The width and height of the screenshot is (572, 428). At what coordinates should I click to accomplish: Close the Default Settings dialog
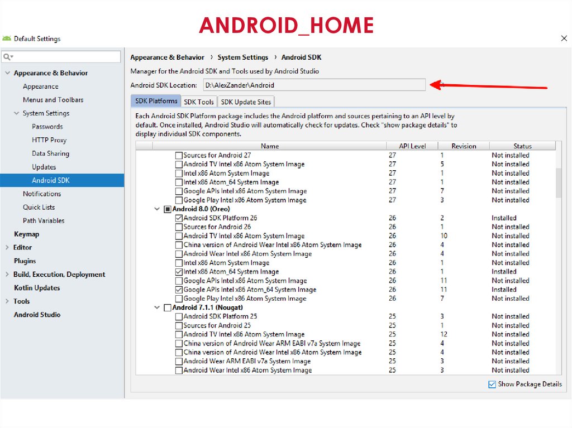click(564, 39)
